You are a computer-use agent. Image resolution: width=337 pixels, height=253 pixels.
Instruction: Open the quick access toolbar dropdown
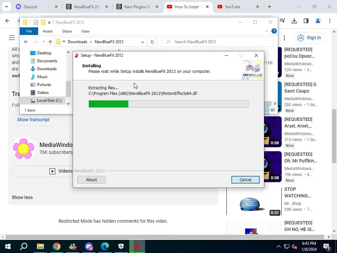coord(49,22)
